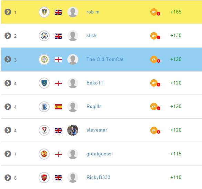The width and height of the screenshot is (202, 189).
Task: Click the Portsmouth crest beside Bako11
Action: pos(44,83)
